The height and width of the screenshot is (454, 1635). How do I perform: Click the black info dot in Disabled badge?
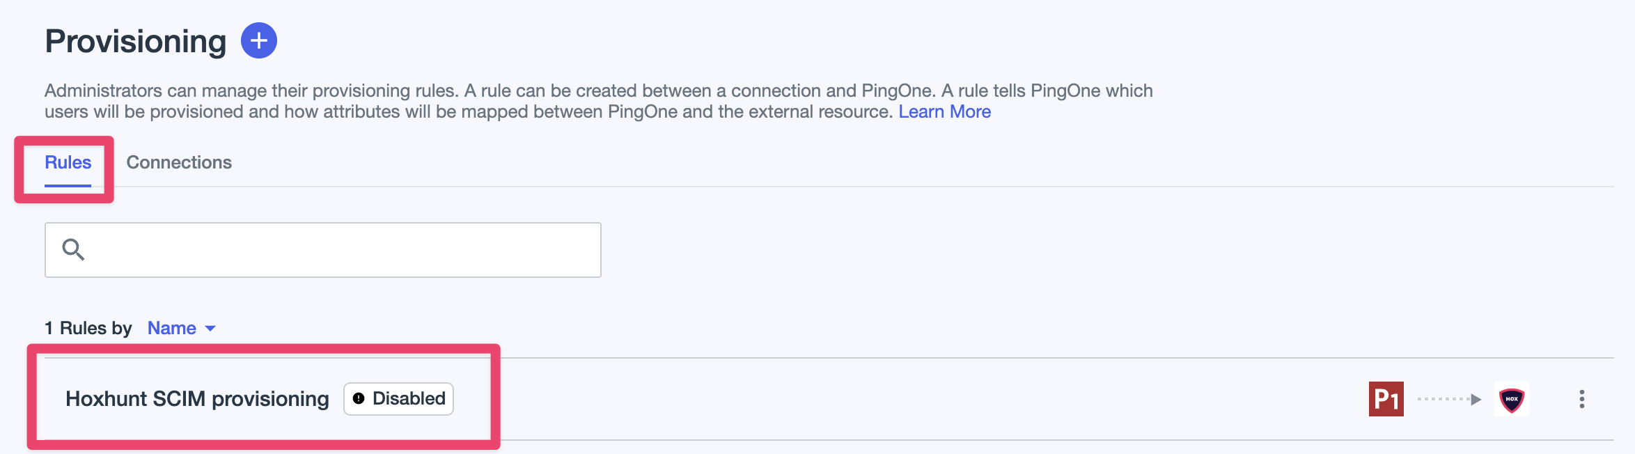[x=359, y=398]
